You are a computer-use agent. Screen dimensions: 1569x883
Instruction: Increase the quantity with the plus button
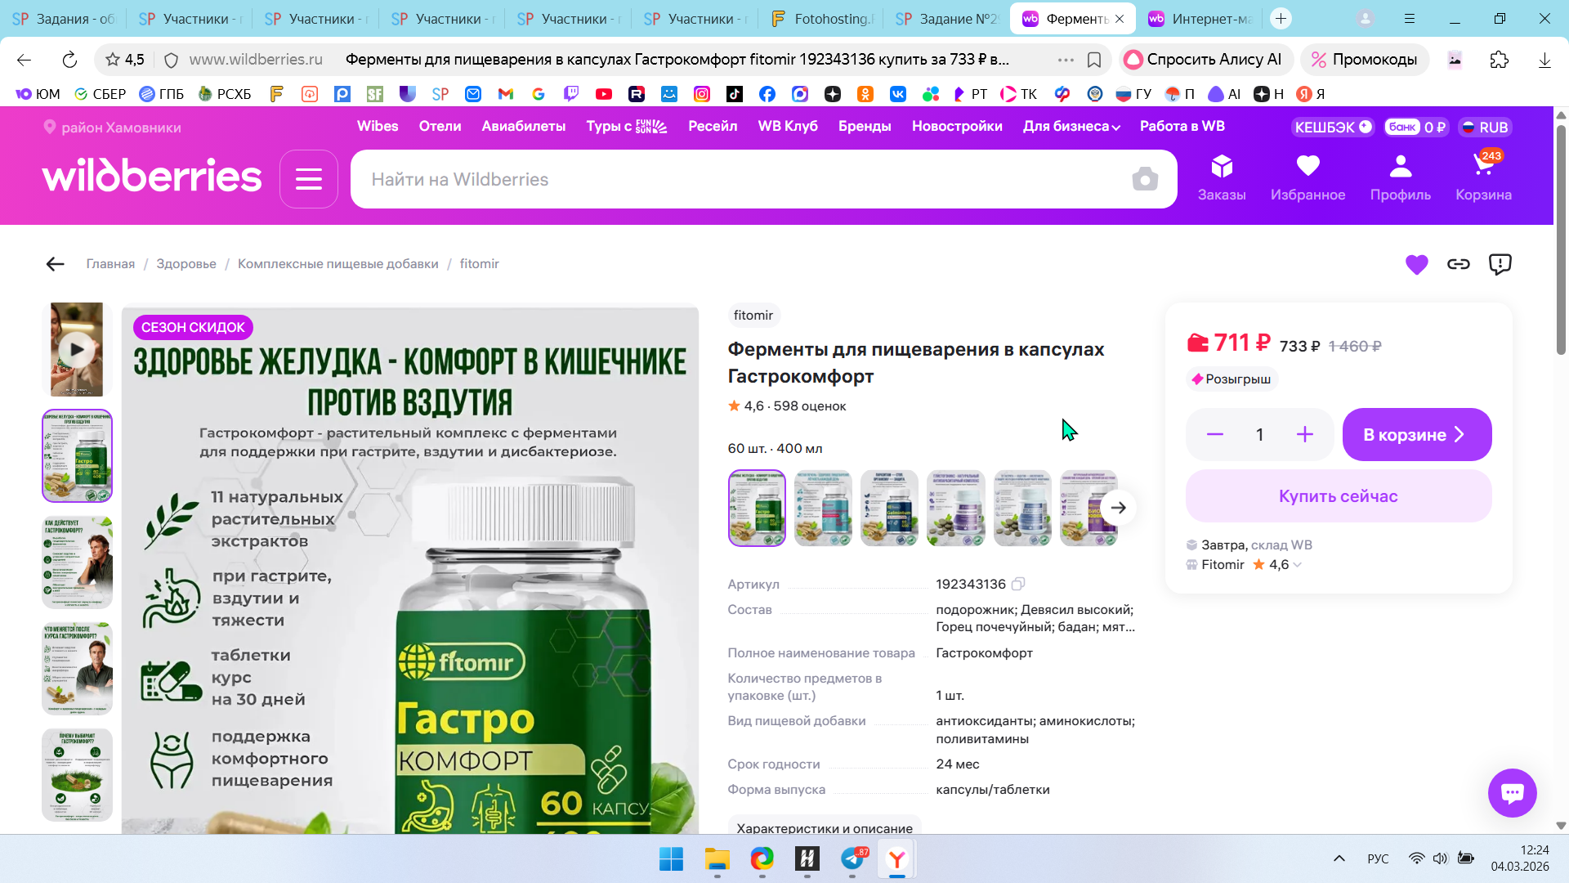click(1304, 435)
